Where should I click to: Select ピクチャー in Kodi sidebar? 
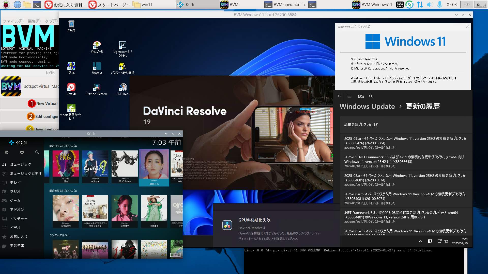tap(22, 219)
